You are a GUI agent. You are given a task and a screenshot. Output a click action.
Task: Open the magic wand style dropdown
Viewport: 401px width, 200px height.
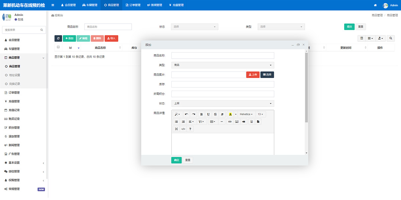coord(177,114)
